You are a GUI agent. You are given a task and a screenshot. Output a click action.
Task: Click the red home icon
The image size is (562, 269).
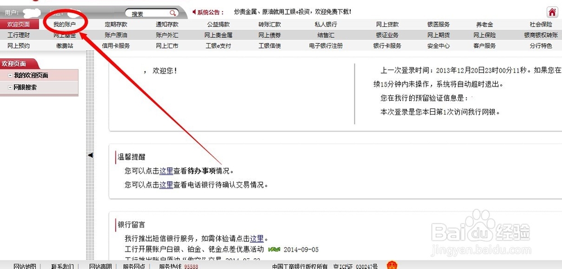[552, 12]
